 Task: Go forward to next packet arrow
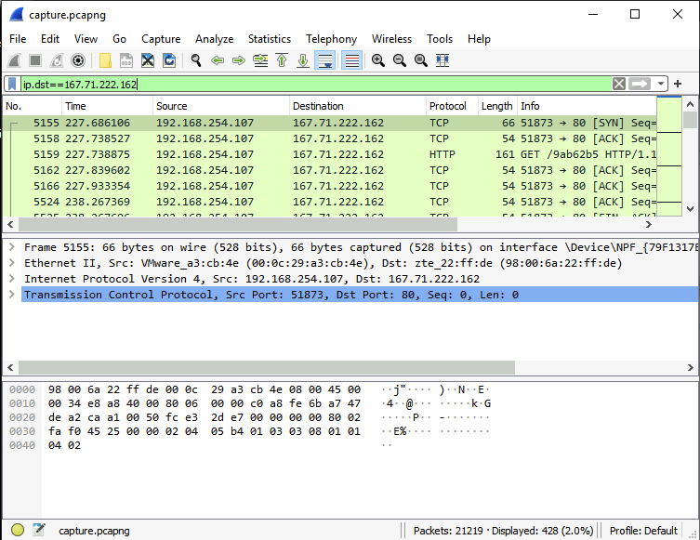(x=239, y=60)
